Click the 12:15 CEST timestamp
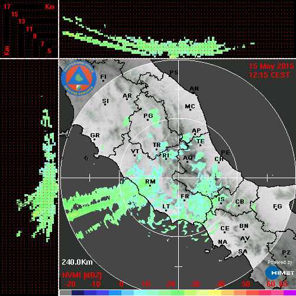Image resolution: width=296 pixels, height=296 pixels. [269, 75]
